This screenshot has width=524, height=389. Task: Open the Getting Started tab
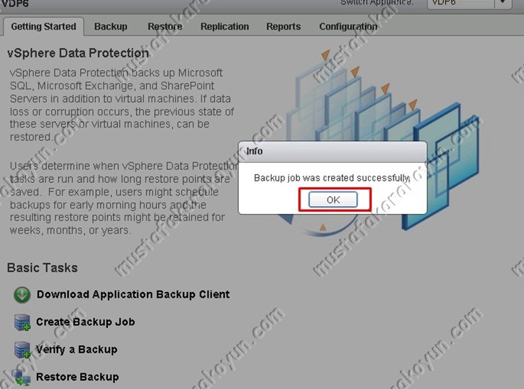click(x=43, y=26)
